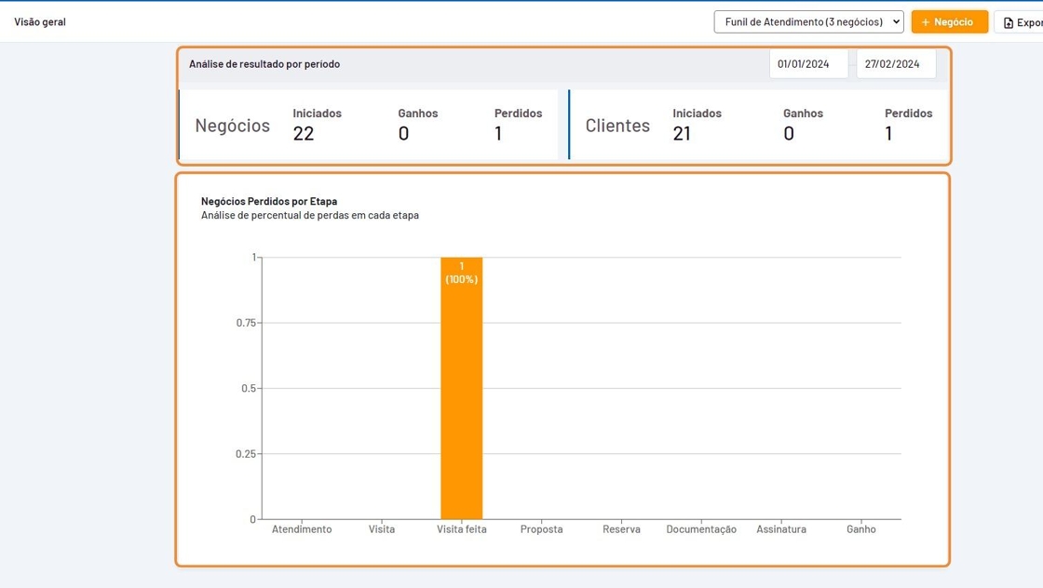Click the Visão geral page title
This screenshot has height=588, width=1043.
pyautogui.click(x=40, y=21)
